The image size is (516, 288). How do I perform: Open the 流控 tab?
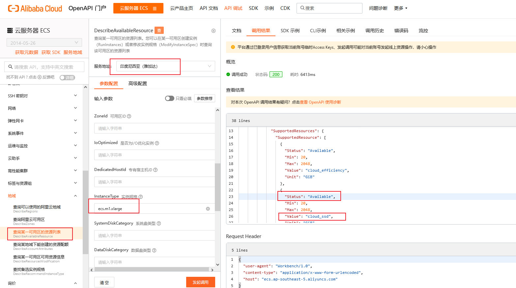point(423,31)
